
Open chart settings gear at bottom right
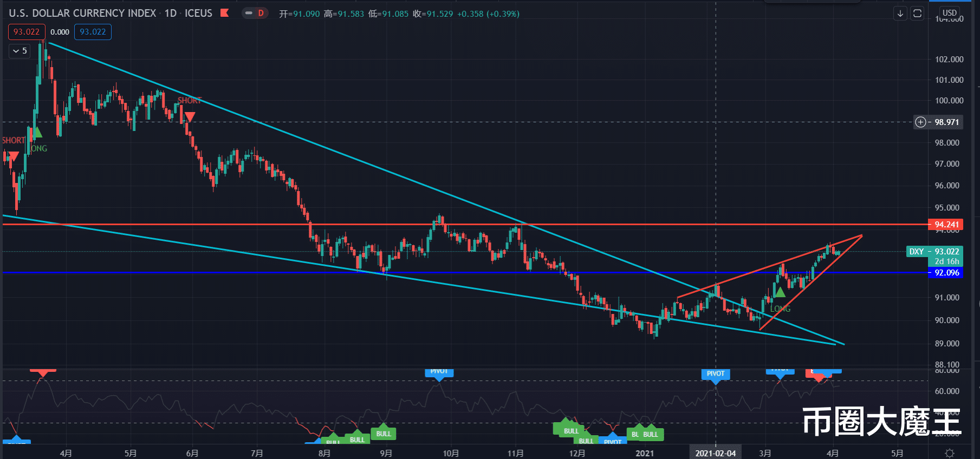click(x=949, y=453)
